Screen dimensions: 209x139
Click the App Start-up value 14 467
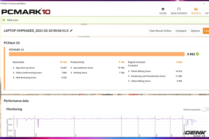(63, 68)
